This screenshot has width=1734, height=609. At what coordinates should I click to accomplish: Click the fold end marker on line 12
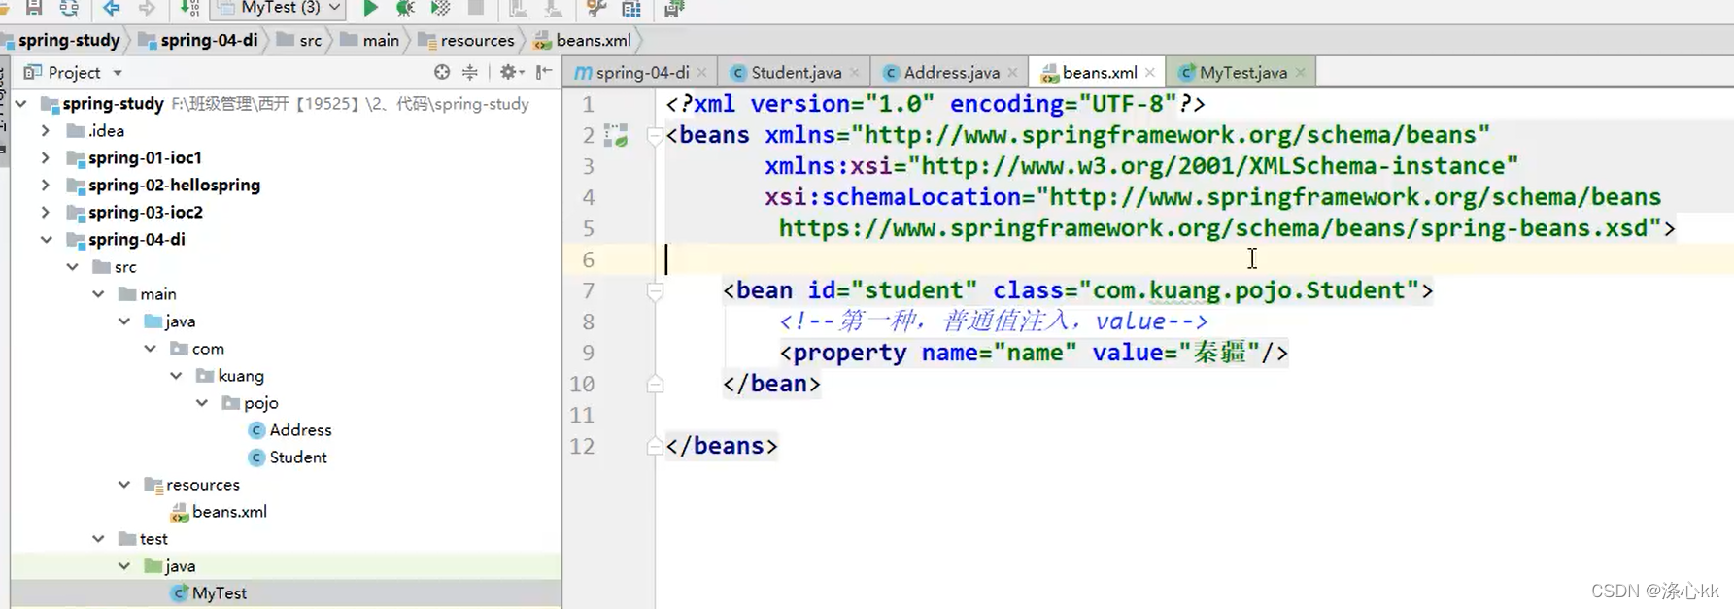[655, 446]
